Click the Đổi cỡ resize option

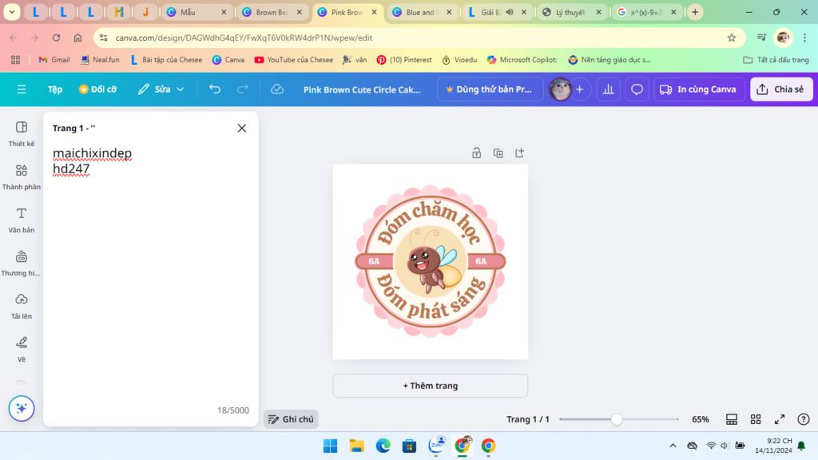(x=97, y=89)
